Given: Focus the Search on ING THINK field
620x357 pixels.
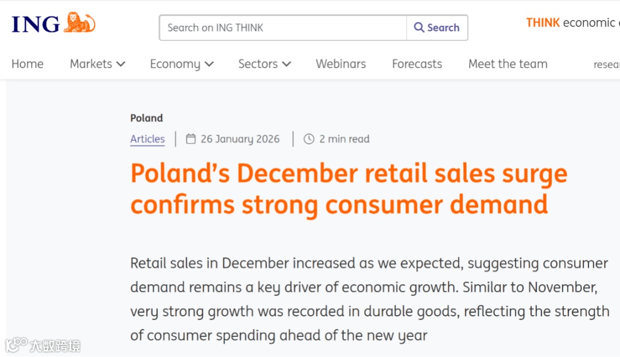Looking at the screenshot, I should click(x=282, y=28).
